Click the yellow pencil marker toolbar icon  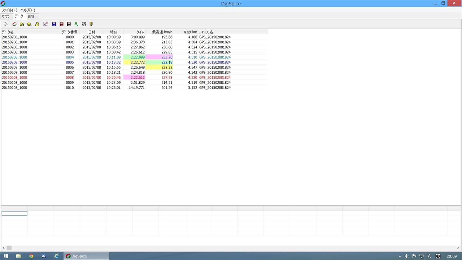pyautogui.click(x=91, y=24)
